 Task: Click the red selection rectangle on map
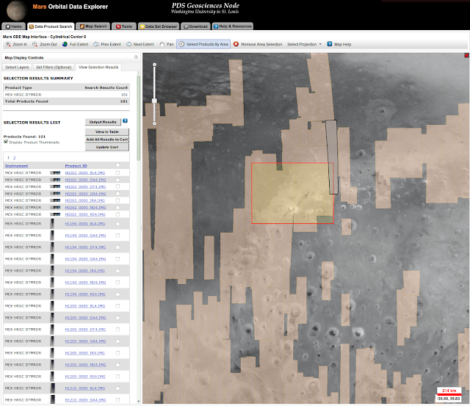point(292,193)
